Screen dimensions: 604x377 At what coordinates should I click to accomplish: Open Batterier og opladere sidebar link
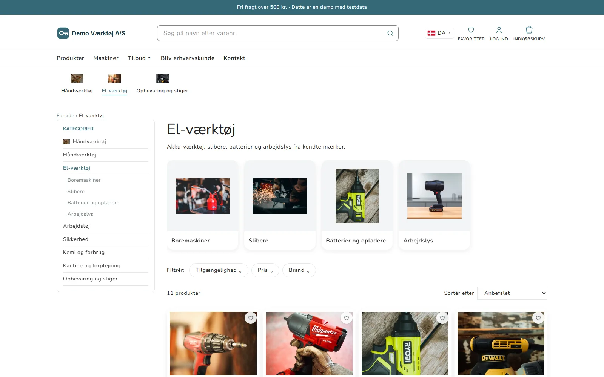coord(93,203)
